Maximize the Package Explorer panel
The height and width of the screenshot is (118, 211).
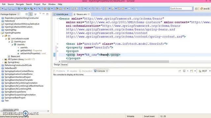coord(47,14)
